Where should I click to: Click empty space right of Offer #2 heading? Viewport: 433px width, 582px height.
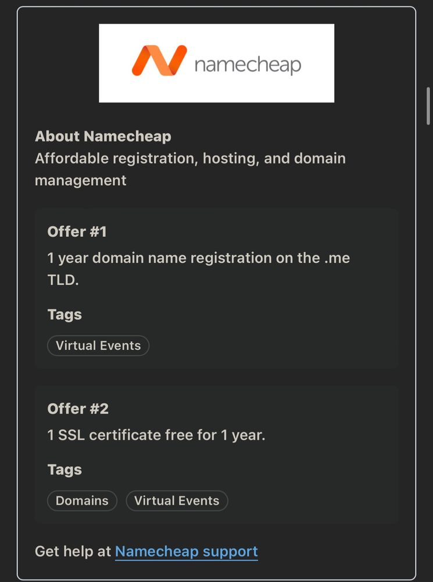(262, 409)
